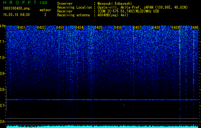Click the 0435 time marker
Image resolution: width=201 pixels, height=128 pixels.
click(x=98, y=28)
